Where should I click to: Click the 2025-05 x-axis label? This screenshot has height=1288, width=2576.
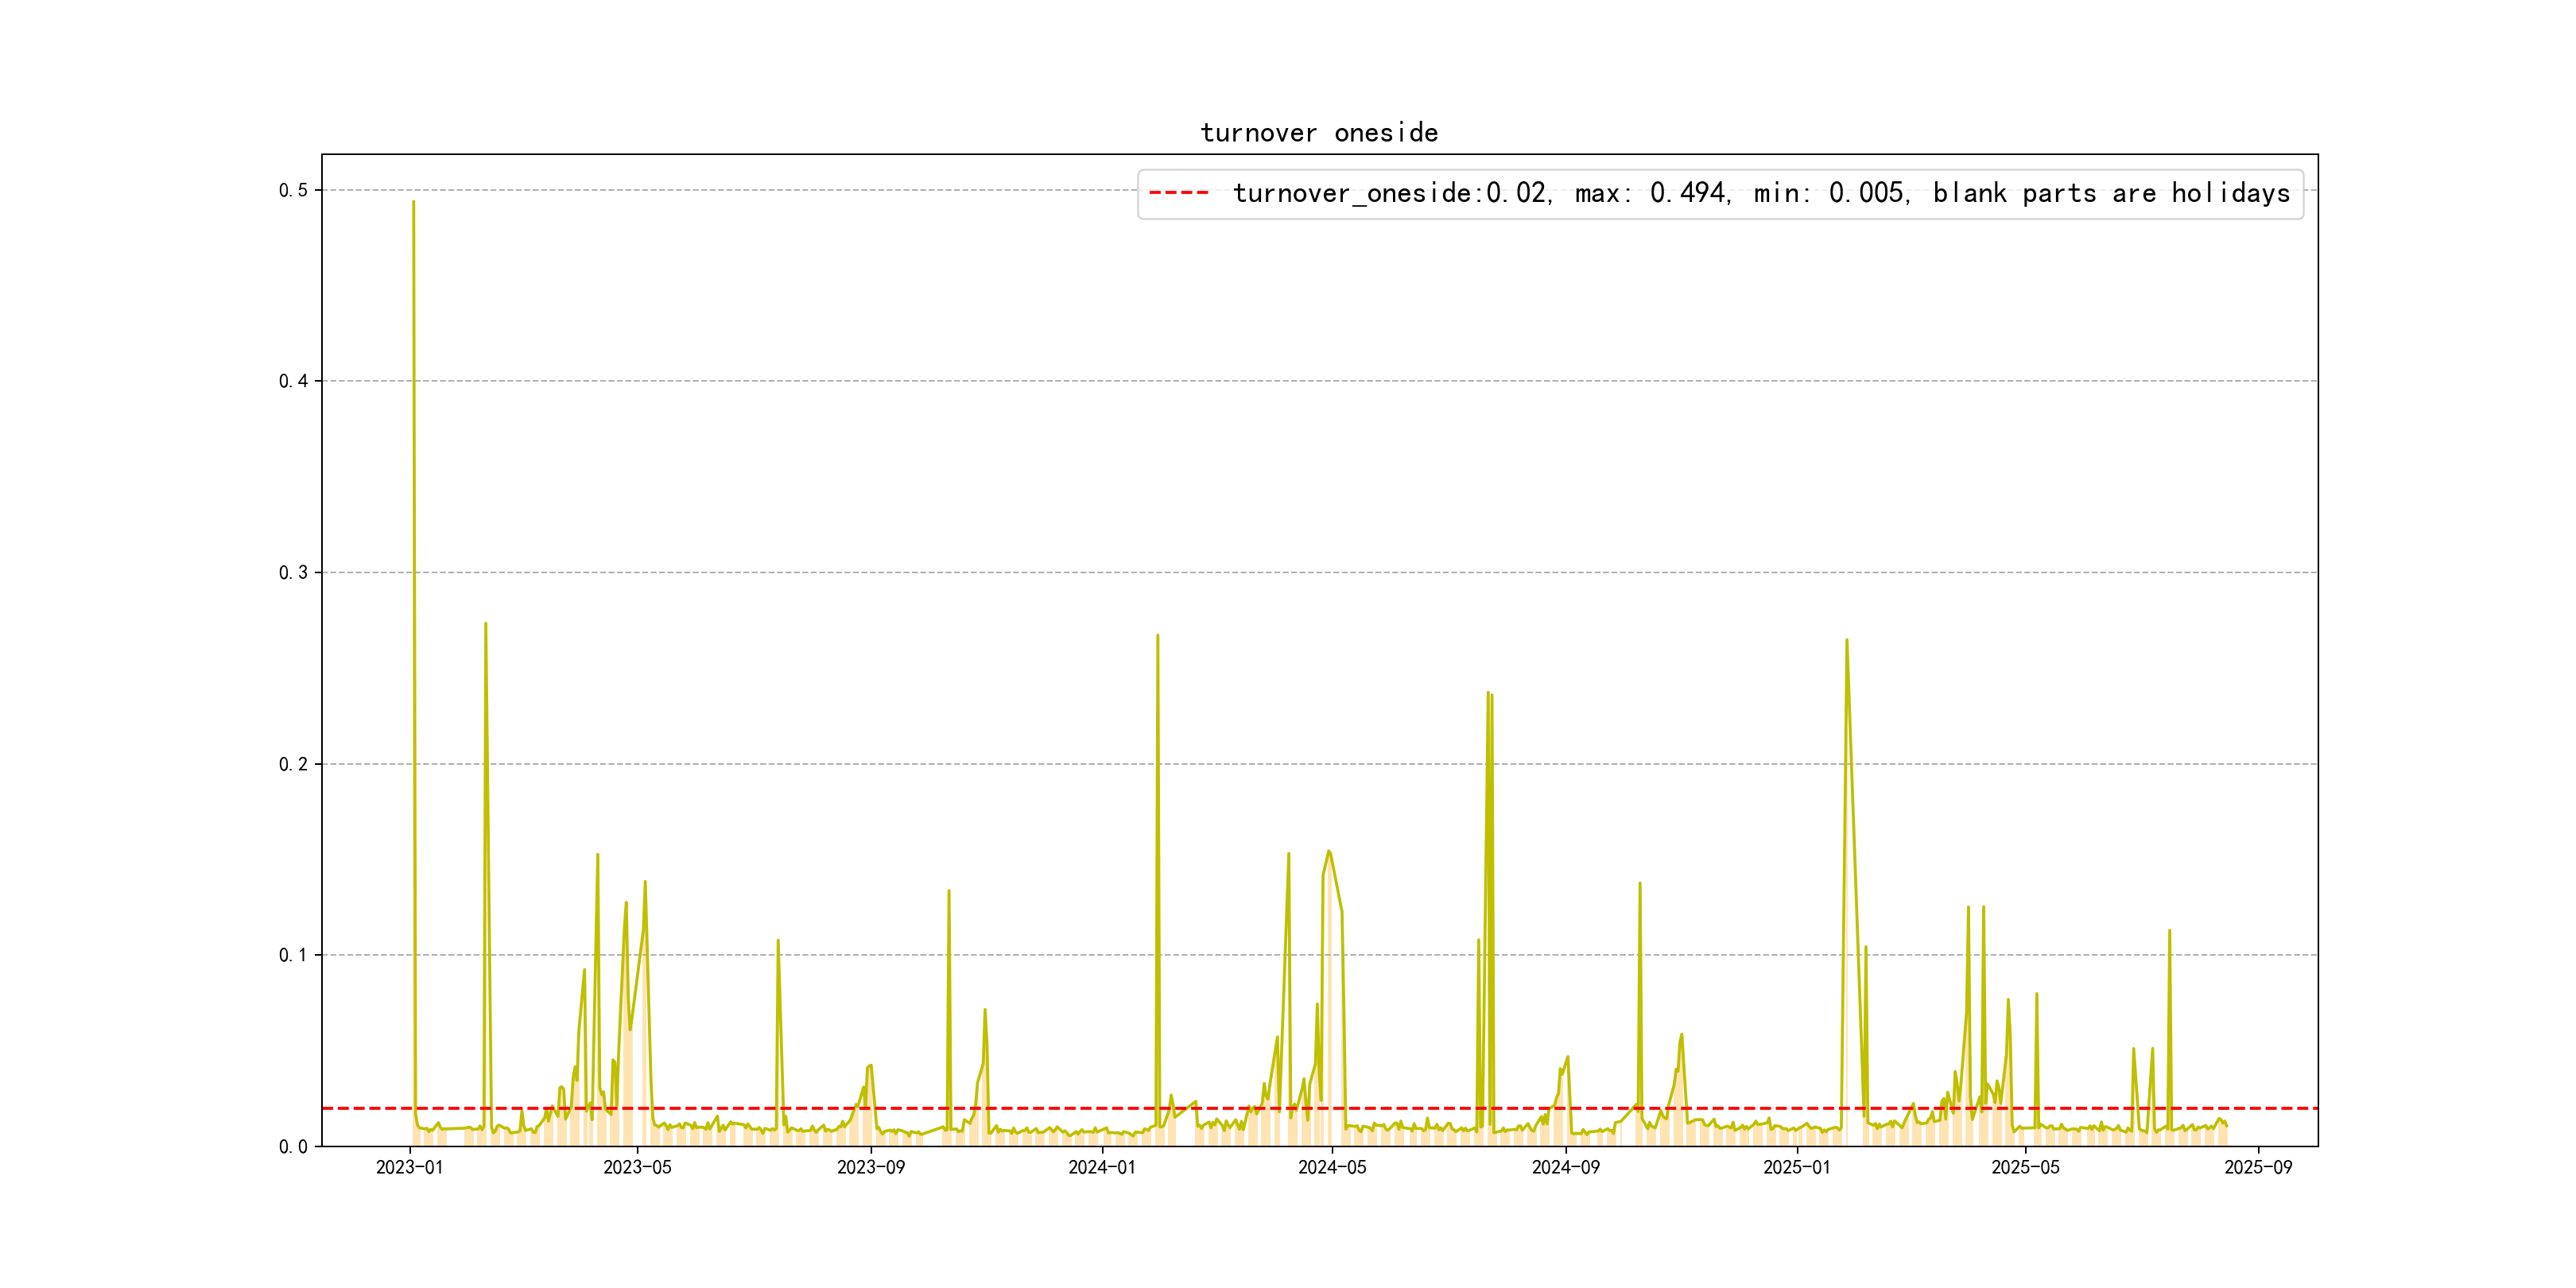(2025, 1168)
